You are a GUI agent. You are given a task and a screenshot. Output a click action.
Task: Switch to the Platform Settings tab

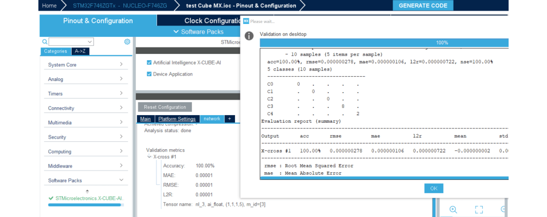177,119
